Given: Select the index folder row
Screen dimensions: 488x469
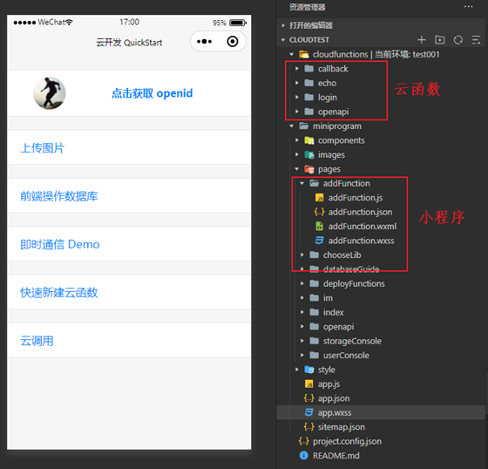Looking at the screenshot, I should pos(381,312).
